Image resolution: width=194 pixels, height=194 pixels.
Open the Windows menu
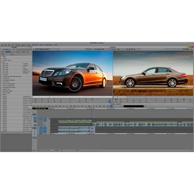(x=35, y=45)
